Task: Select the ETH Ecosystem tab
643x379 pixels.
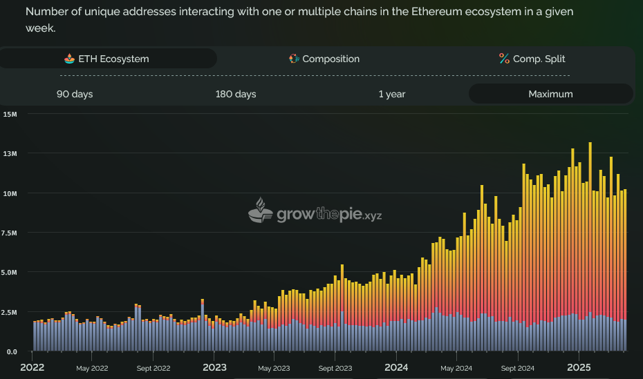Action: pyautogui.click(x=107, y=59)
